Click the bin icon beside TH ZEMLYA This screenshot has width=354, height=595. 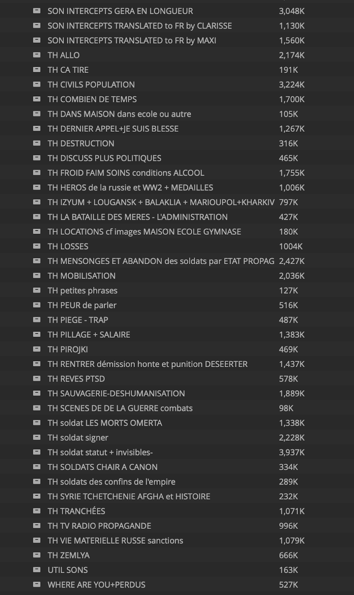tap(37, 555)
